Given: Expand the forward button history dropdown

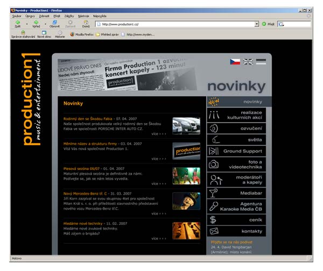Looking at the screenshot, I should [x=45, y=24].
